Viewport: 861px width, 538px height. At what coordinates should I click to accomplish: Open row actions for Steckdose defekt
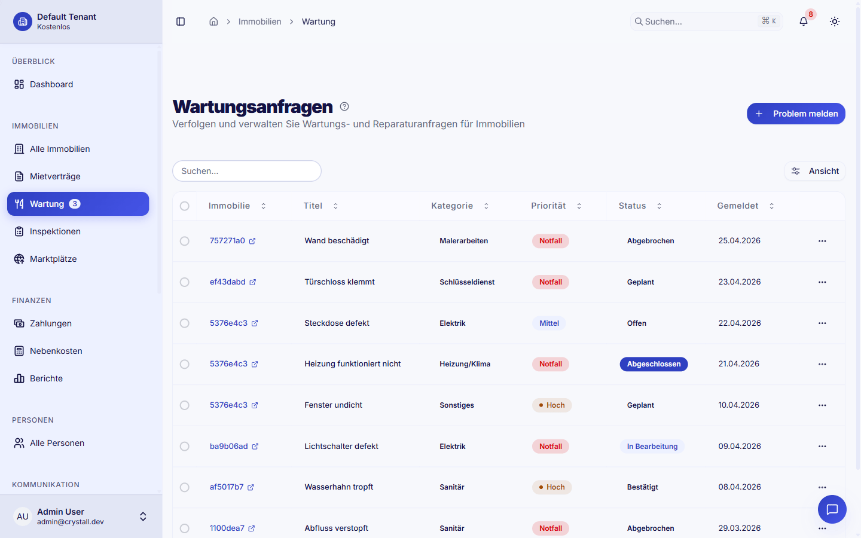point(822,323)
